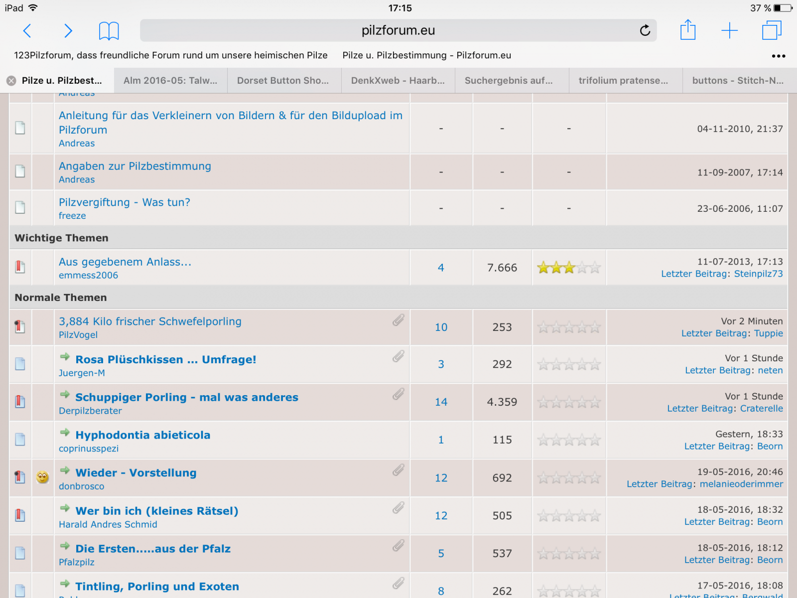Open the Safari bookmarks book icon

pyautogui.click(x=109, y=31)
